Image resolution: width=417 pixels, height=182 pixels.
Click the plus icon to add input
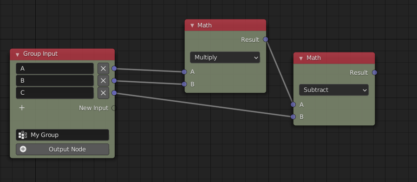point(22,108)
